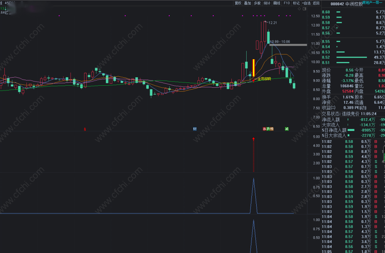
Task: Open the 复权 price-adjustment button
Action: (238, 3)
